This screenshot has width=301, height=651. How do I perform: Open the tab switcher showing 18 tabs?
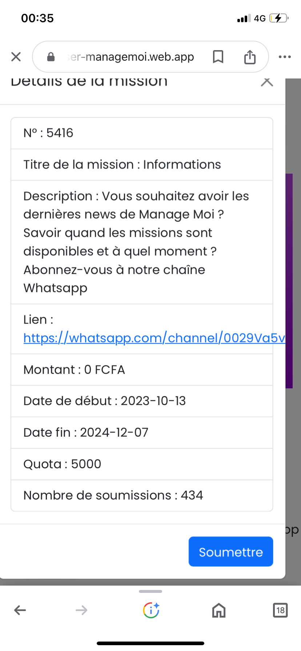[280, 610]
